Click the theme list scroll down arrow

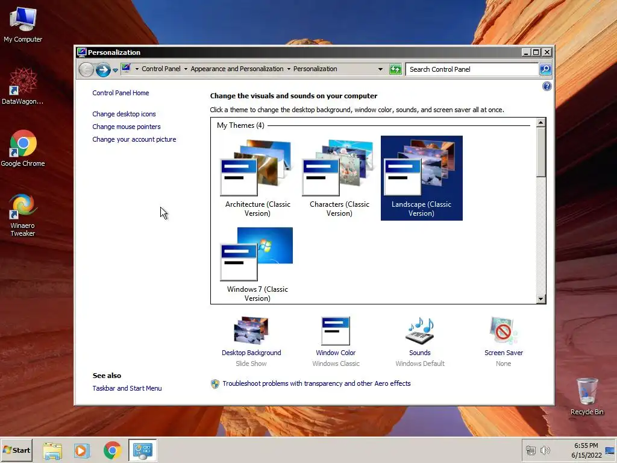tap(540, 299)
